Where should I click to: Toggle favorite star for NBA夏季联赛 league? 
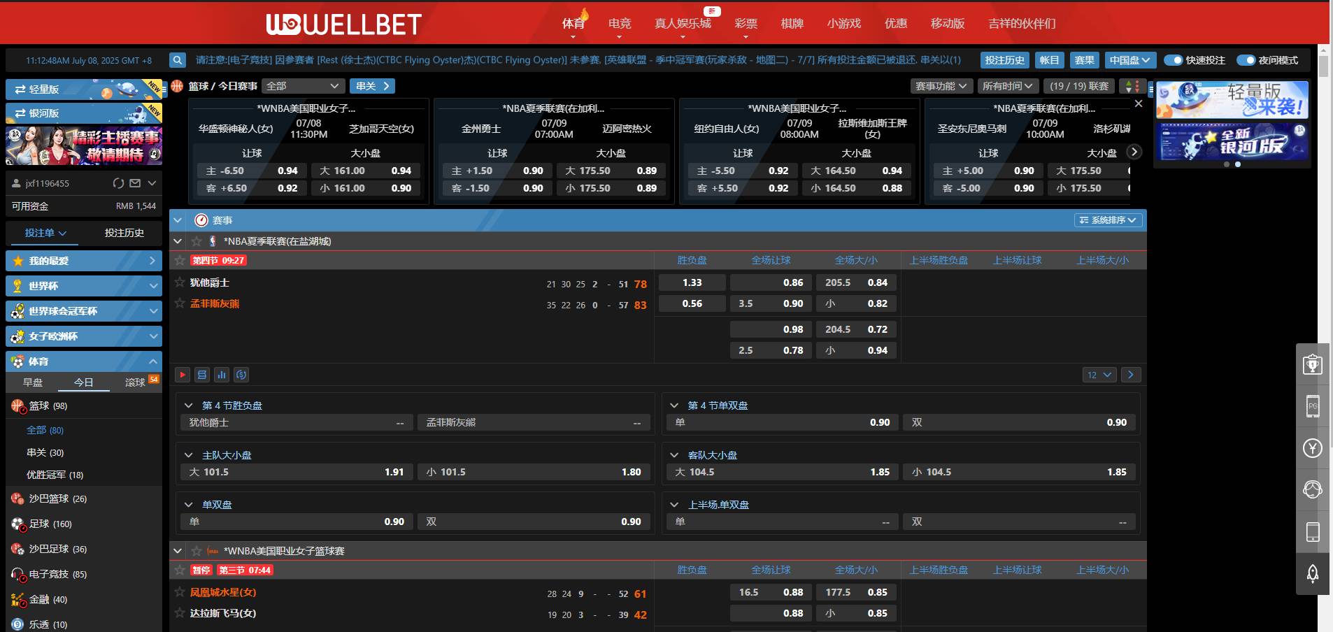pyautogui.click(x=197, y=241)
